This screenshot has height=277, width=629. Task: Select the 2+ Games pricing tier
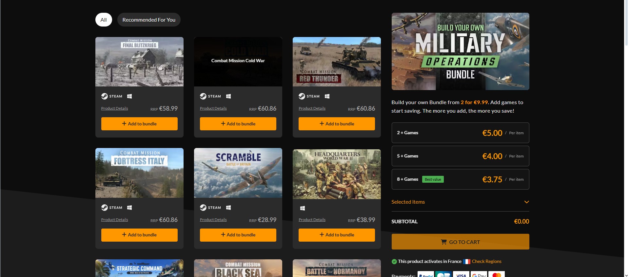tap(460, 133)
